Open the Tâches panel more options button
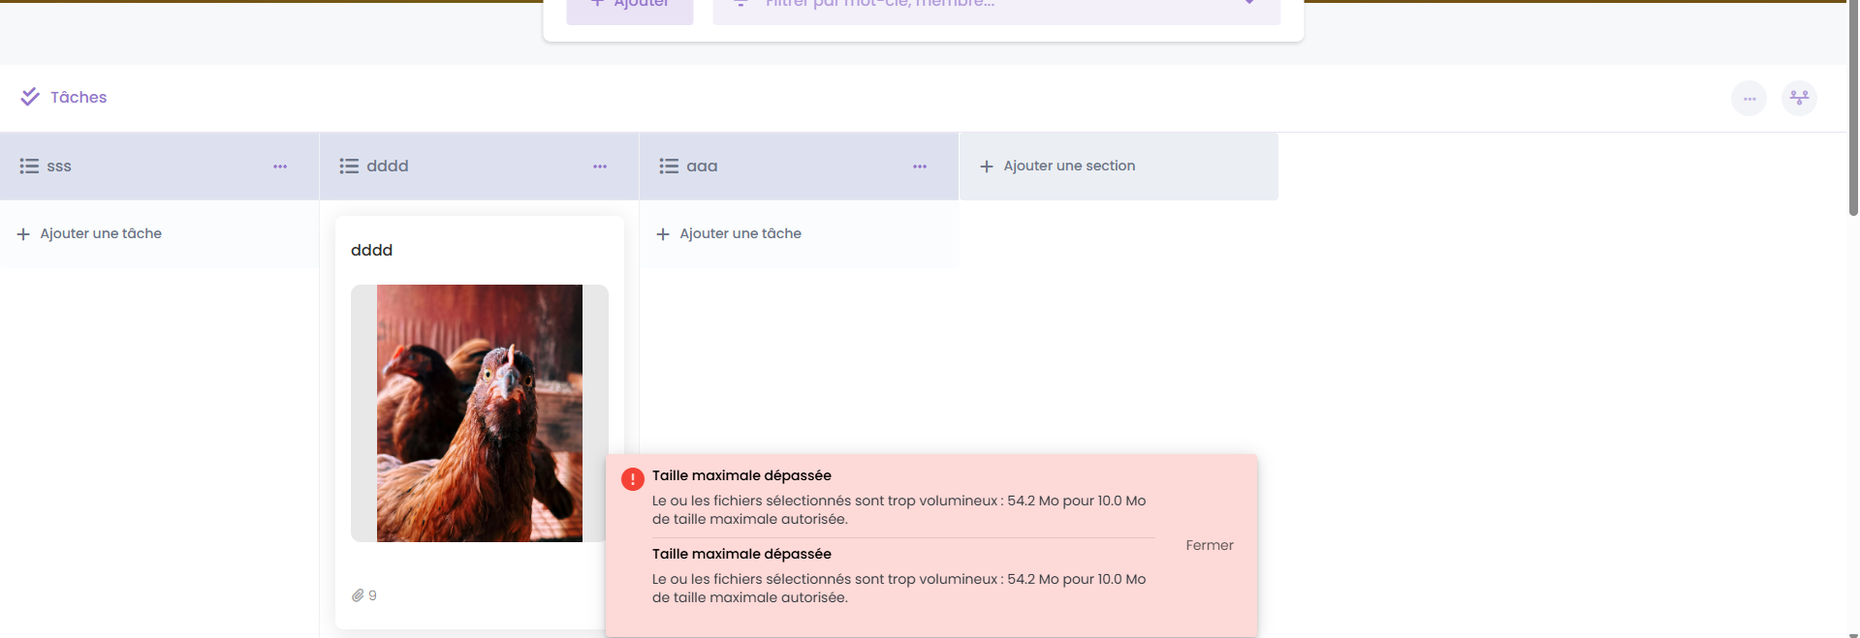Image resolution: width=1860 pixels, height=638 pixels. pos(1749,98)
